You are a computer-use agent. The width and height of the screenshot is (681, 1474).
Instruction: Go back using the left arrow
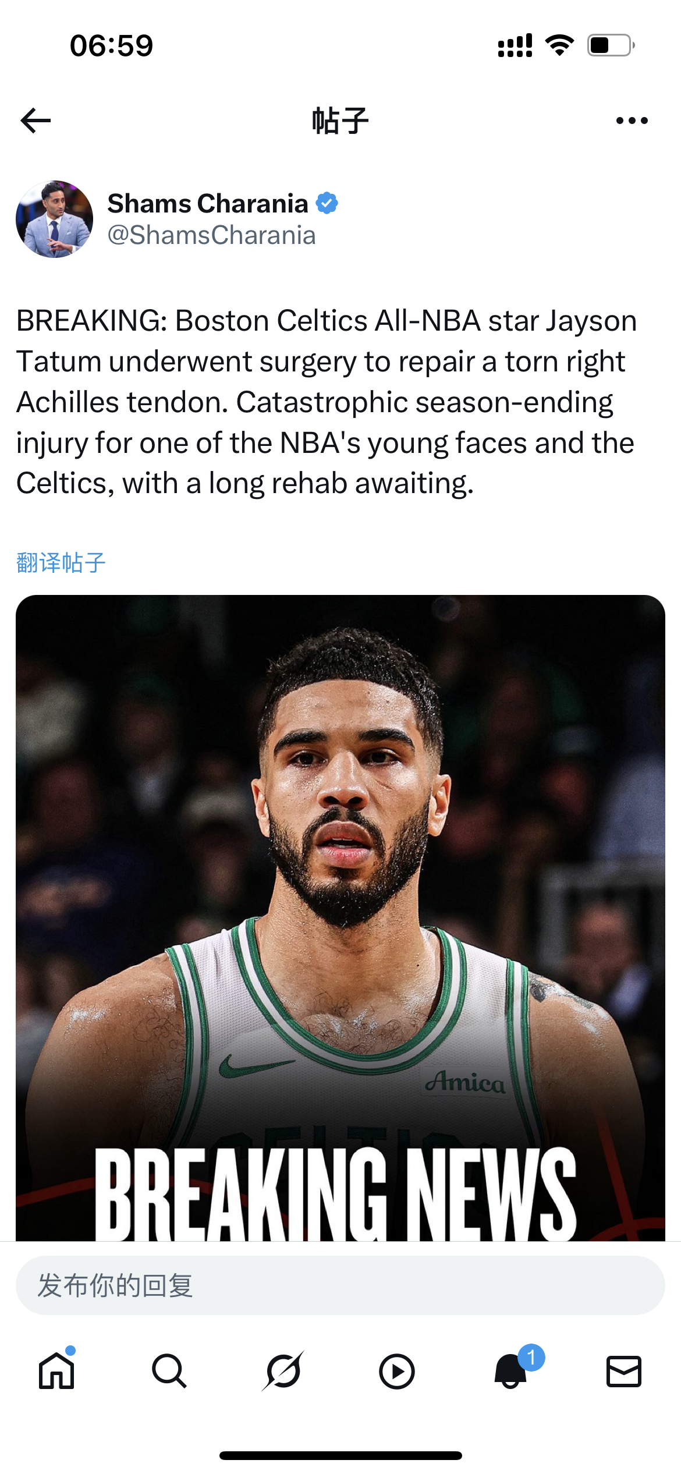click(36, 121)
